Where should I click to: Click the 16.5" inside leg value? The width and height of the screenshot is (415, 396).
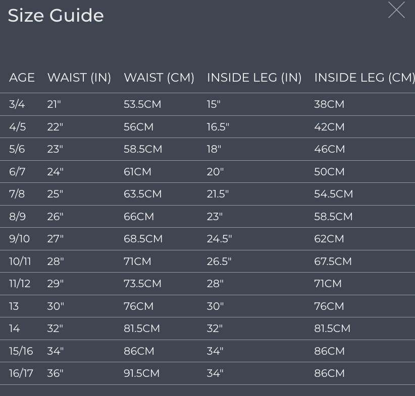[x=218, y=127]
